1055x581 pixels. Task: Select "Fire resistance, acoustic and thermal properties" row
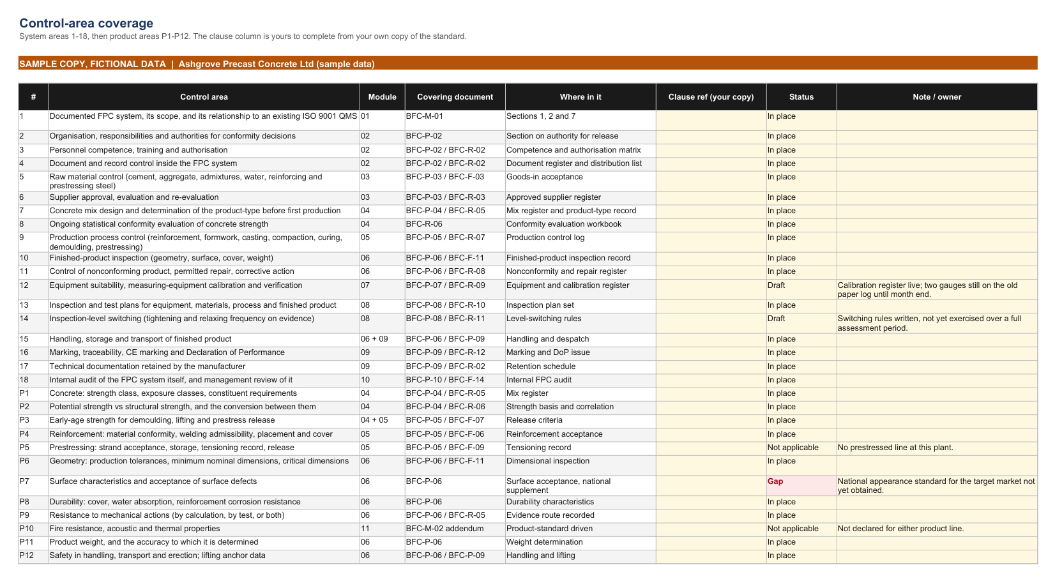pos(527,529)
